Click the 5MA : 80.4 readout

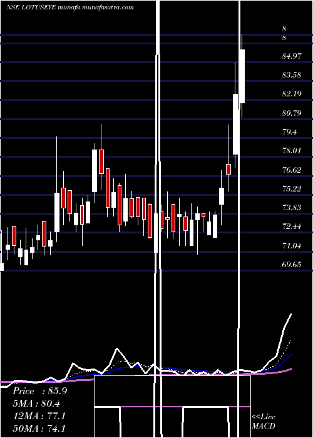point(36,404)
